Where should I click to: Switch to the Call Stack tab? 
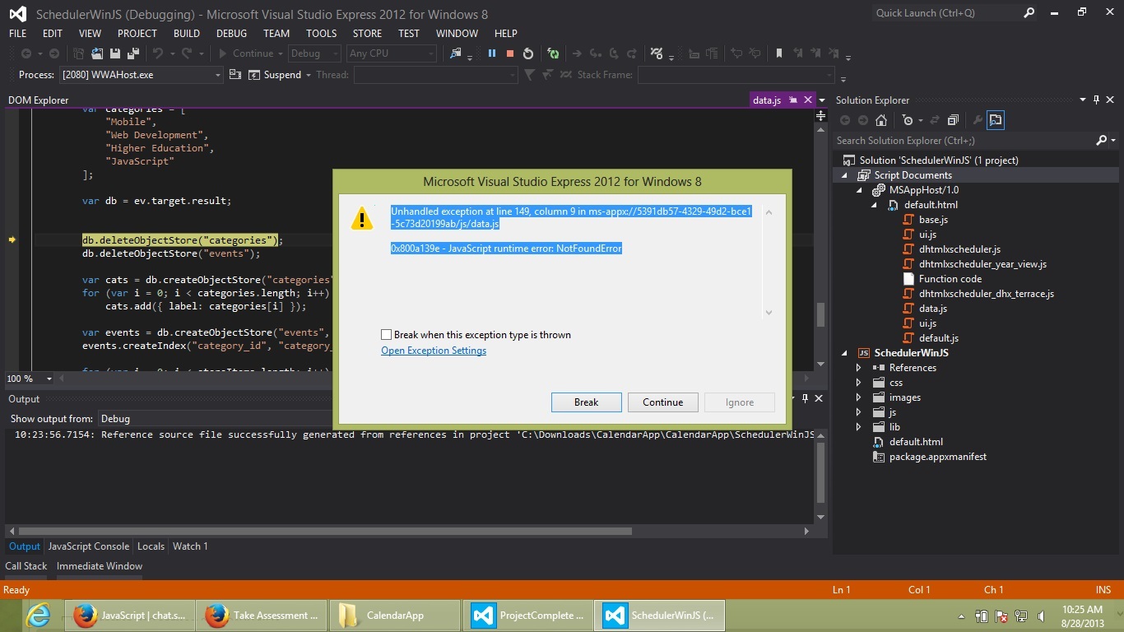(26, 566)
